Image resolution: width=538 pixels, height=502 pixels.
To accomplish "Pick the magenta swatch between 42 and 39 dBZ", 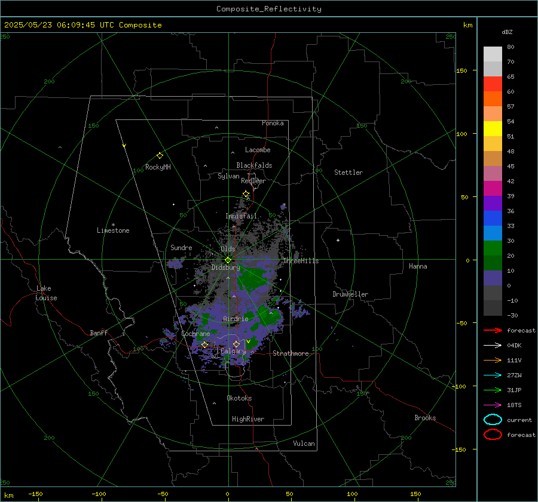I will pos(493,189).
